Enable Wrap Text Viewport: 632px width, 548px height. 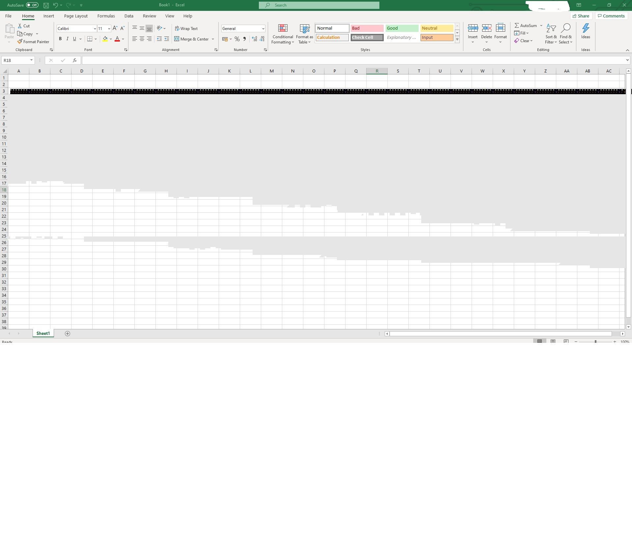tap(186, 28)
